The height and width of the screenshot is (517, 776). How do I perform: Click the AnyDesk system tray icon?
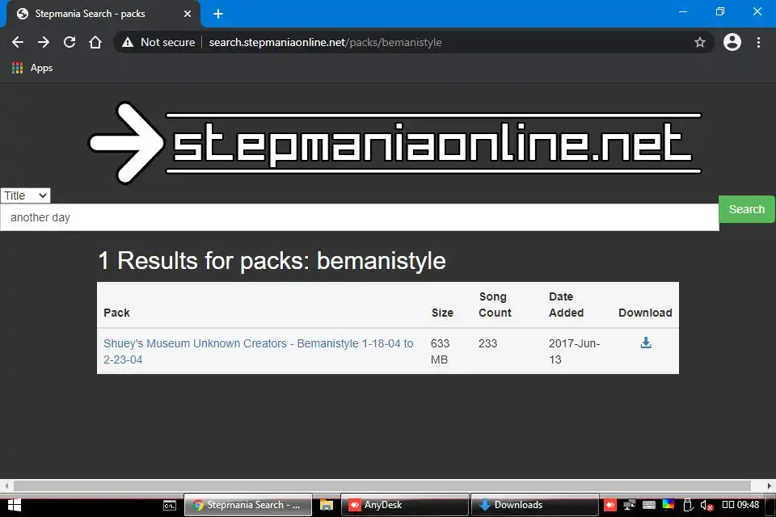pyautogui.click(x=610, y=505)
